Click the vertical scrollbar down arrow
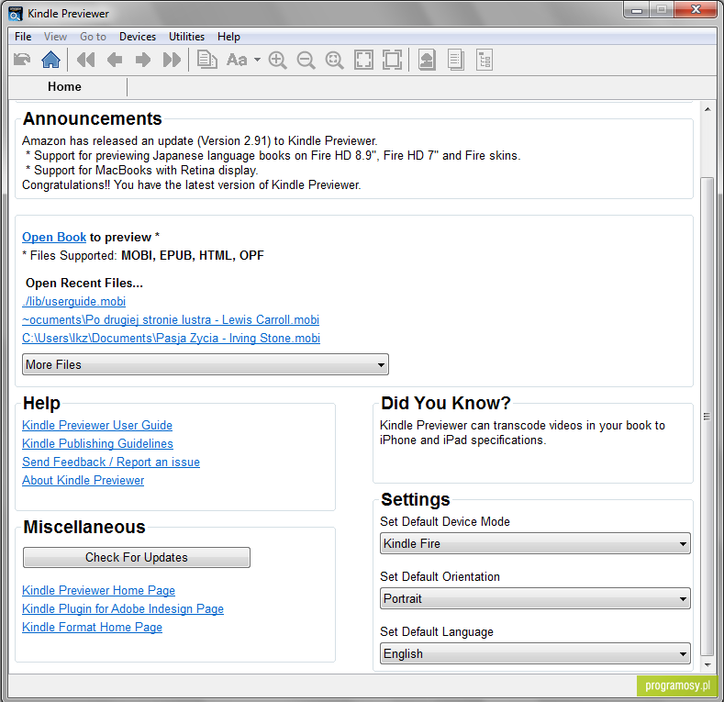The width and height of the screenshot is (724, 702). pos(707,665)
